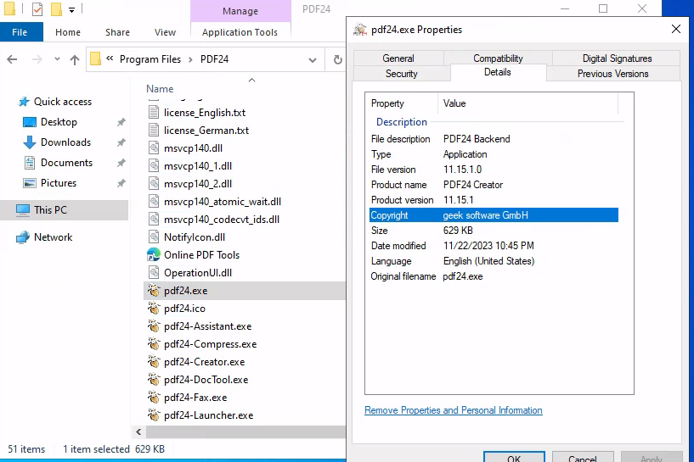
Task: Select the File version row 11.15.1.0
Action: 494,170
